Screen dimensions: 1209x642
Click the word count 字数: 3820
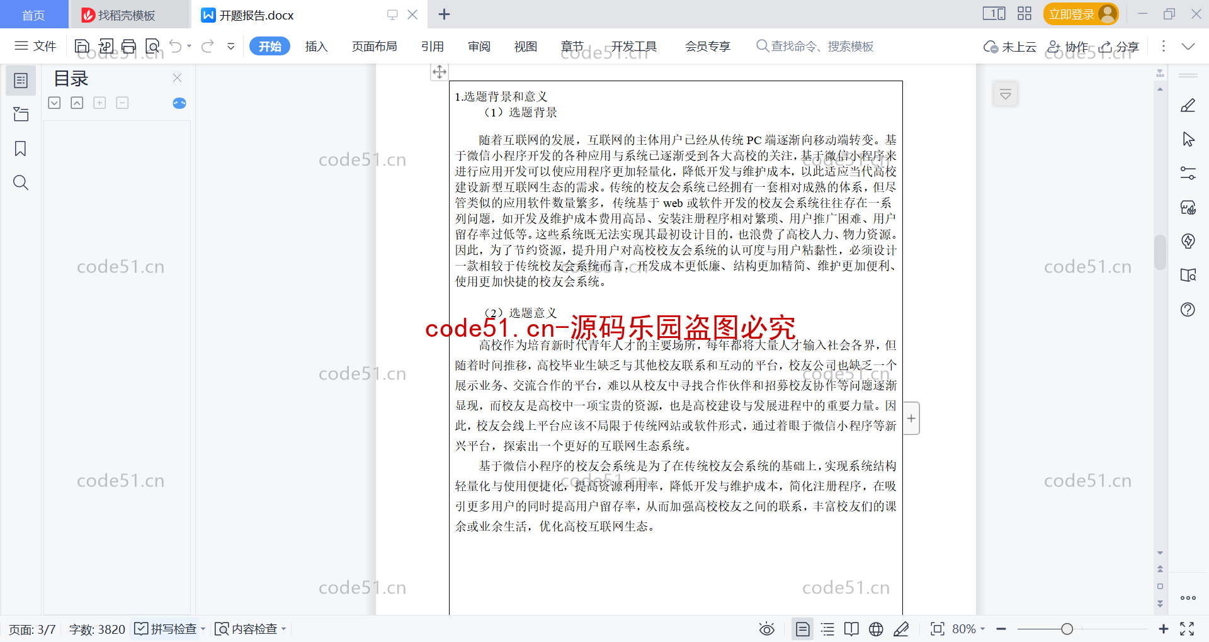coord(97,629)
